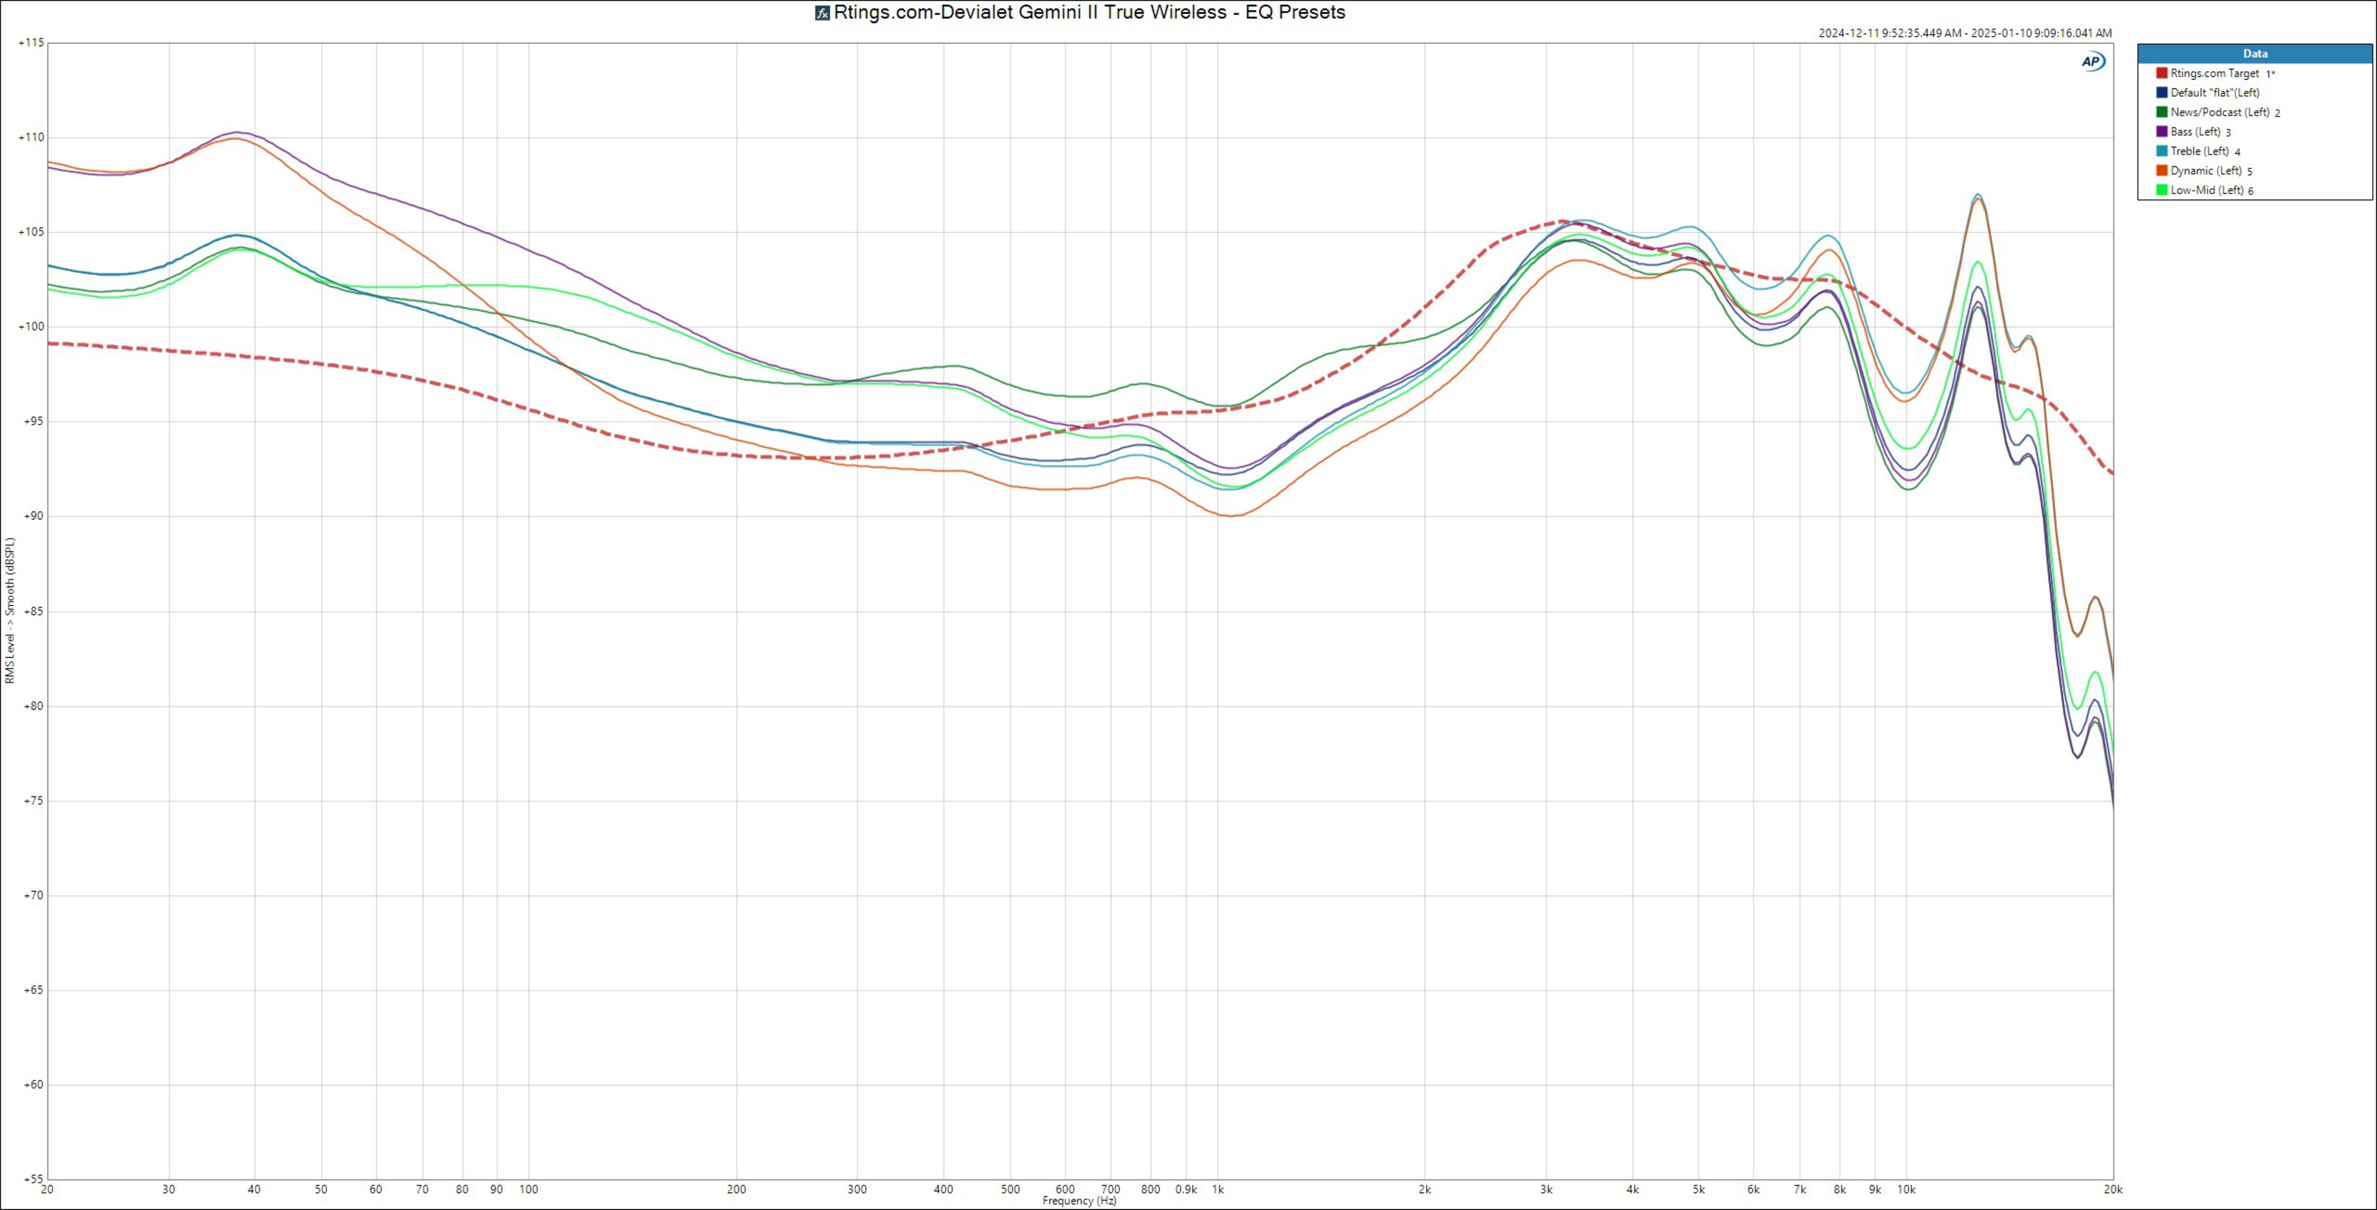Viewport: 2377px width, 1210px height.
Task: Select the News/Podcast (Left) legend label
Action: pos(2219,111)
